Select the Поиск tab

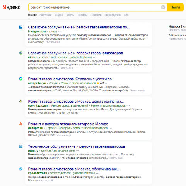[x=32, y=15]
